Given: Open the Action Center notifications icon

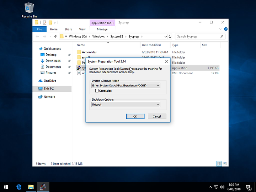Looking at the screenshot, I should tap(248, 187).
